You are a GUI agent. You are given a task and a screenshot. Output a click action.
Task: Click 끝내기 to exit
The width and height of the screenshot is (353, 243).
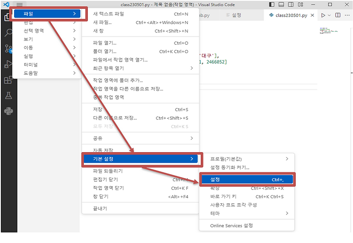tap(140, 209)
